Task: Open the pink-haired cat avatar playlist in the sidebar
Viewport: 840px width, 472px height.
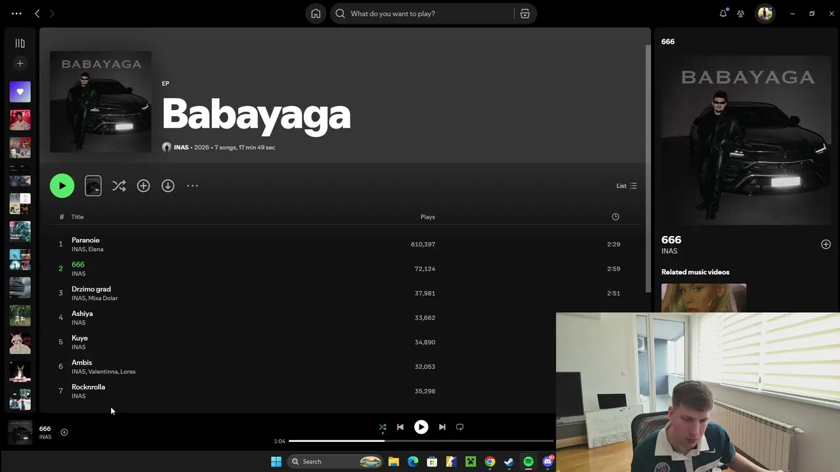Action: point(20,343)
